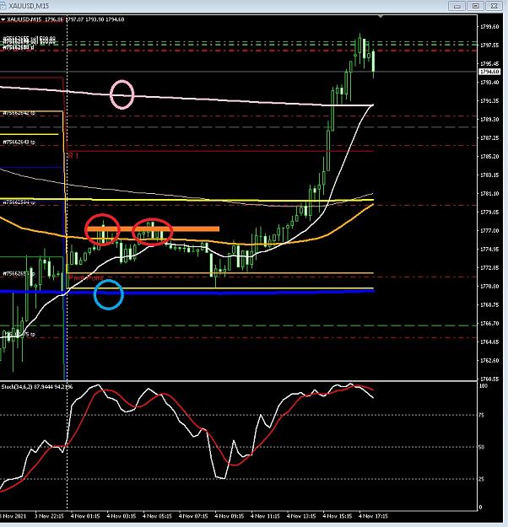Click price scale value 1779.05
508x527 pixels.
tap(489, 212)
